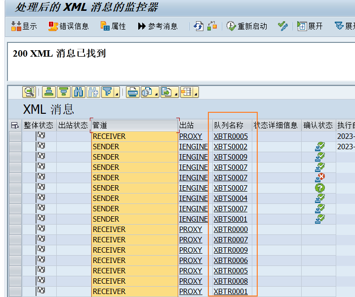Click PROXY link in XBTR0008 row

point(191,281)
